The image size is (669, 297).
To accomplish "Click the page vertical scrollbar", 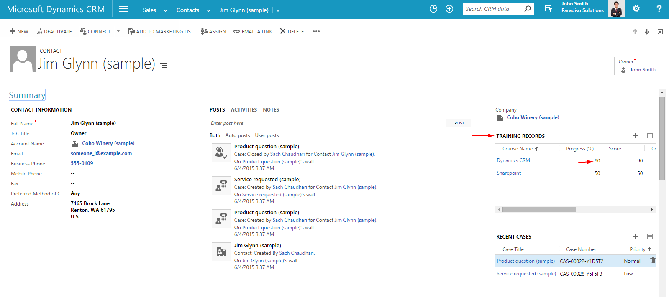I will (662, 139).
